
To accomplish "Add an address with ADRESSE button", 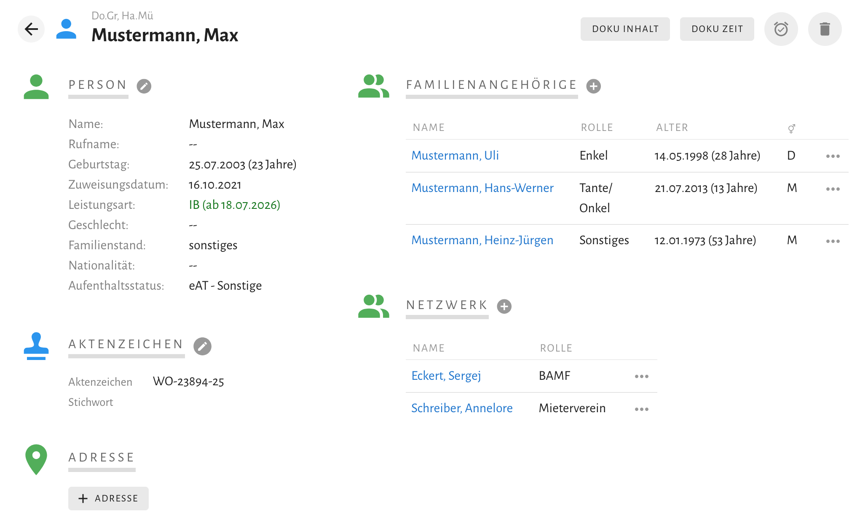I will tap(108, 499).
